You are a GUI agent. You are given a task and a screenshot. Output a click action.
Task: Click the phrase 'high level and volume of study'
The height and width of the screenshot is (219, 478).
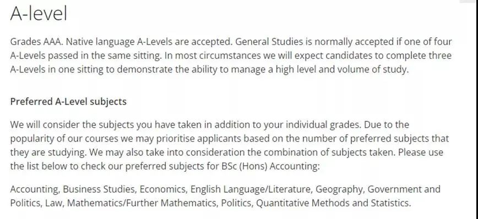pyautogui.click(x=342, y=70)
